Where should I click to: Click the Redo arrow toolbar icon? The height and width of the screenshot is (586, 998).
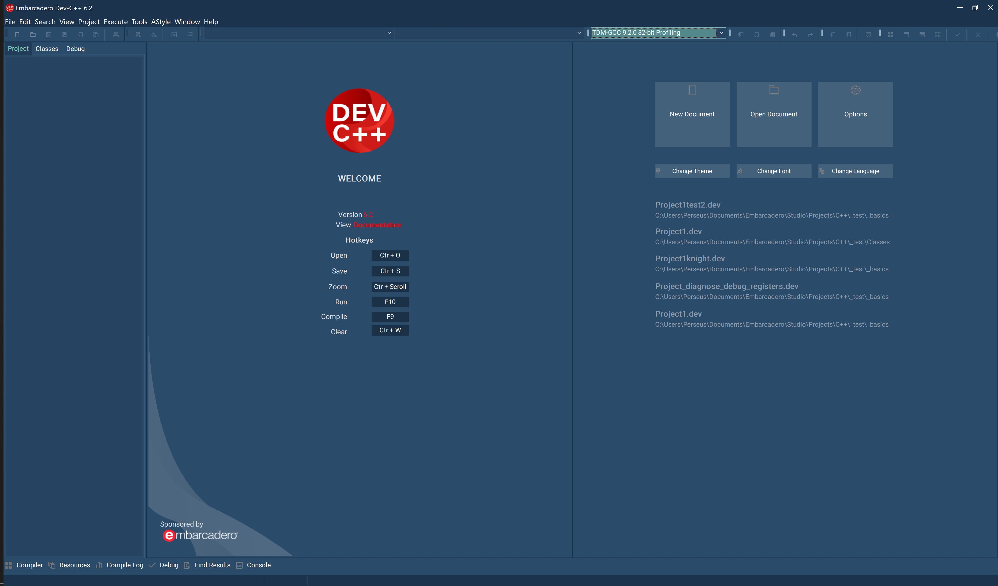click(810, 34)
